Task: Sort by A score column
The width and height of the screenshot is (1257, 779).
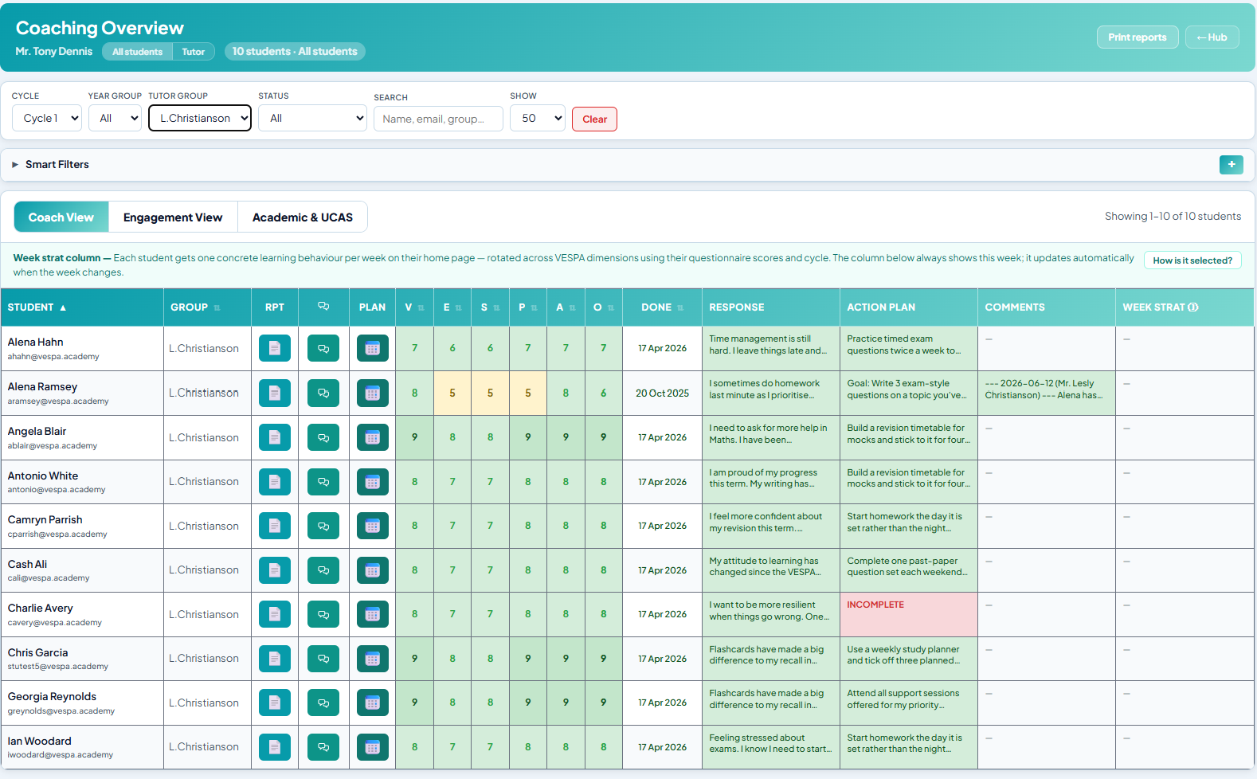Action: (x=566, y=307)
